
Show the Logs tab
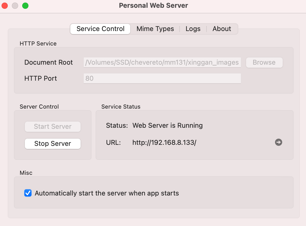pos(193,29)
